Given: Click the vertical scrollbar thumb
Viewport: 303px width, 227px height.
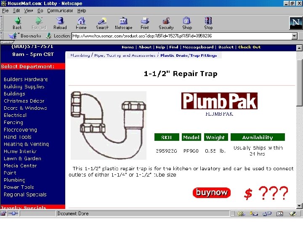Looking at the screenshot, I should (x=299, y=83).
